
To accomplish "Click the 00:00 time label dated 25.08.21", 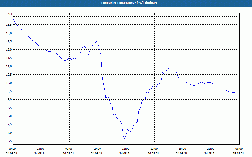I will (238, 149).
